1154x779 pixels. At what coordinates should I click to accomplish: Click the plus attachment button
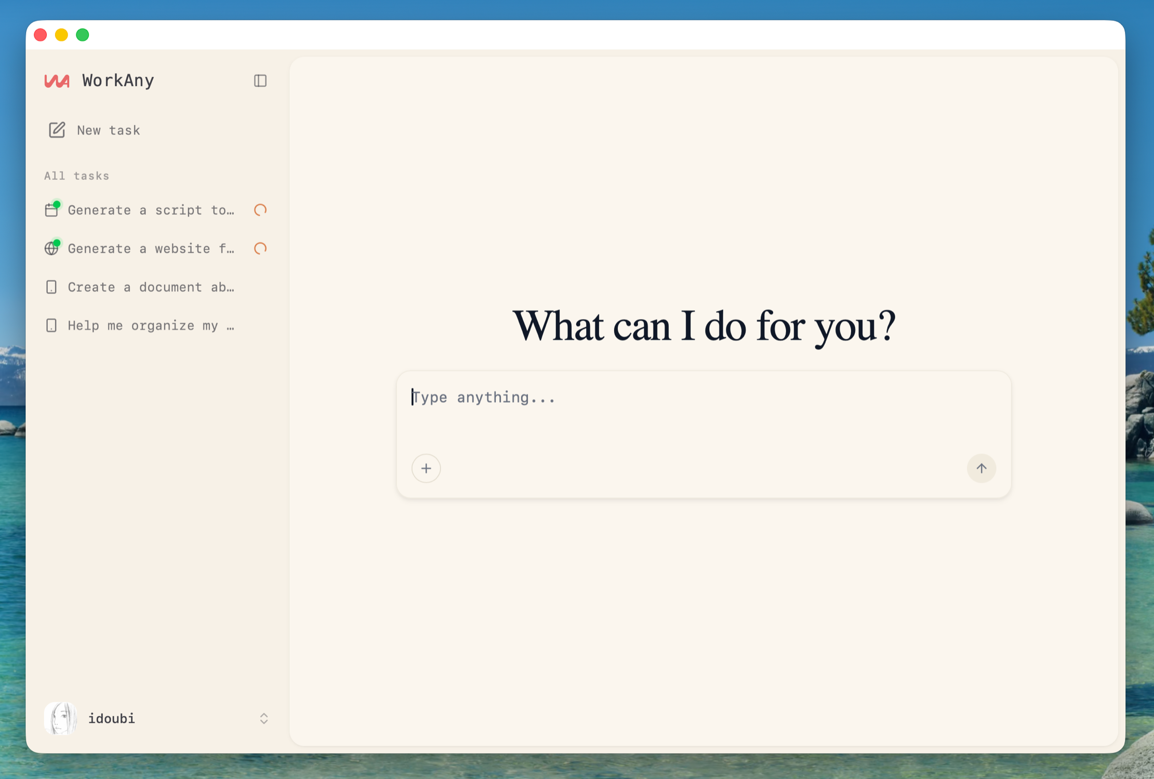pyautogui.click(x=426, y=468)
